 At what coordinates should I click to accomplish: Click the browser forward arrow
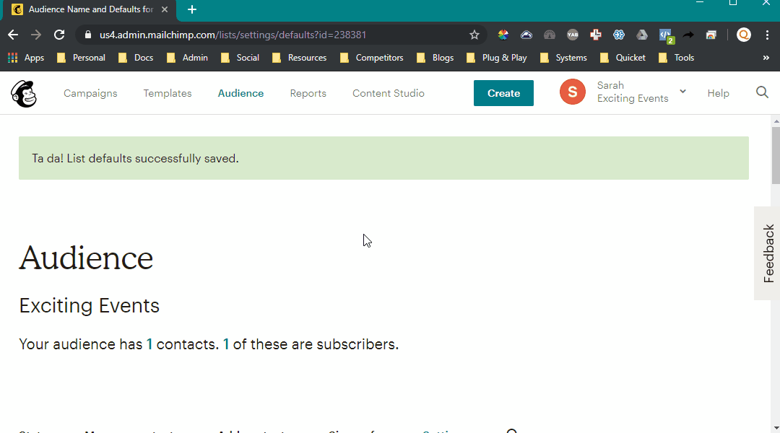pos(36,35)
